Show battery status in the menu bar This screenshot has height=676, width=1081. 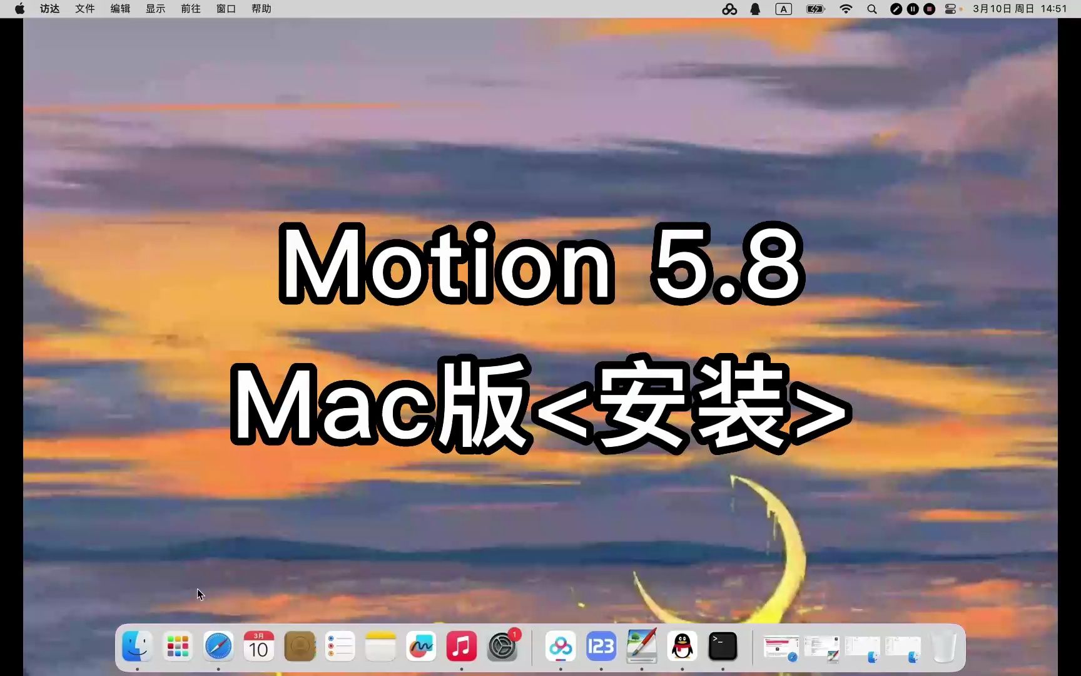click(x=816, y=9)
